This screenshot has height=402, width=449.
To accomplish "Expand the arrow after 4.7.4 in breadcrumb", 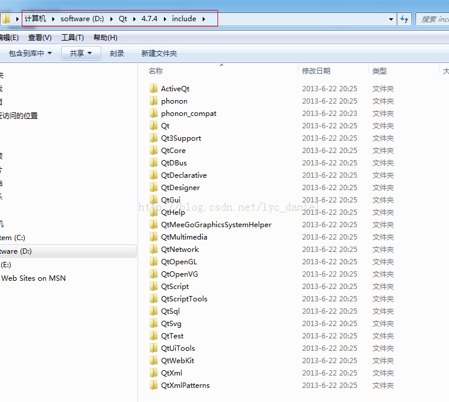I will pos(165,19).
